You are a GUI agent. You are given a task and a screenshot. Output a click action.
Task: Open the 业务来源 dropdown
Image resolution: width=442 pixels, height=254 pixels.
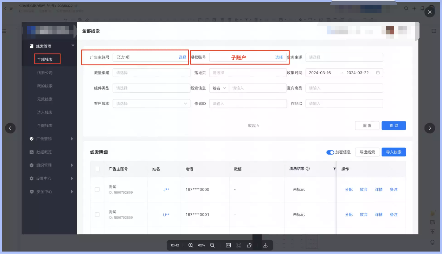coord(344,57)
